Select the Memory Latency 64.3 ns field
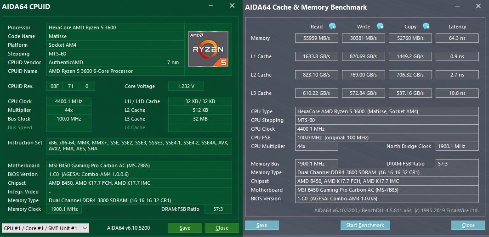 [457, 39]
